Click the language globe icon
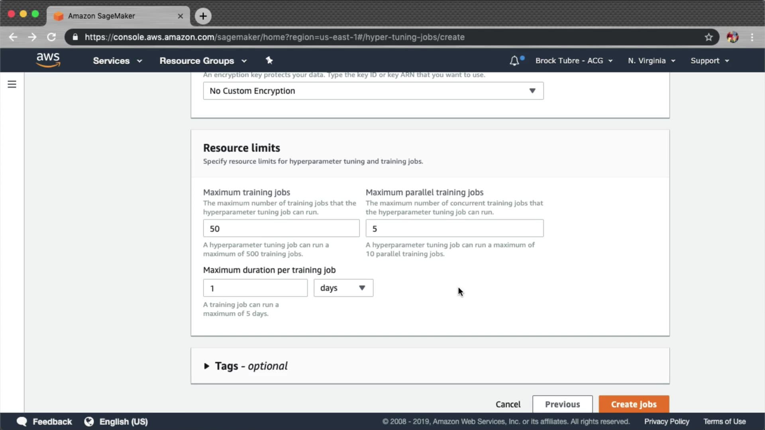This screenshot has width=765, height=430. (x=89, y=422)
